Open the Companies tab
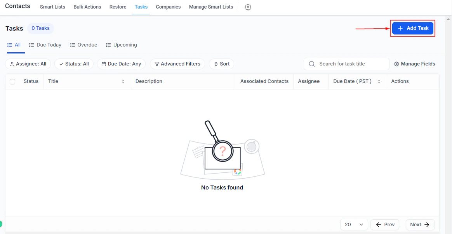Image resolution: width=452 pixels, height=234 pixels. pos(169,7)
